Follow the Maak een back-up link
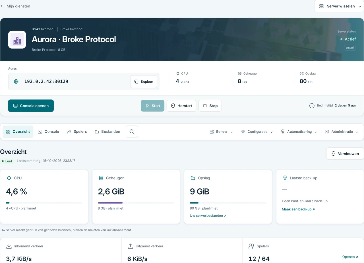Viewport: 364px width, 263px height. point(298,209)
